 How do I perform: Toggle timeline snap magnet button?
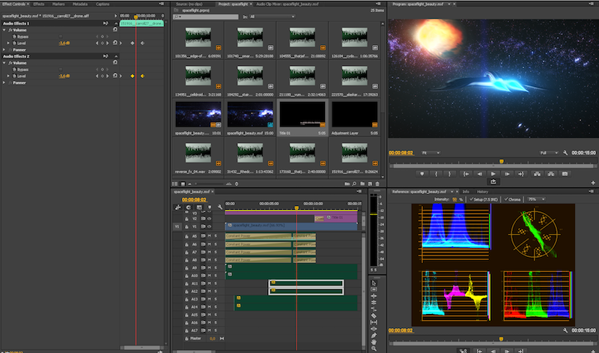pyautogui.click(x=189, y=207)
